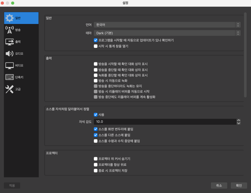Screen dimensions: 251x193
Task: Confirm settings with 확인 button
Action: tap(239, 186)
